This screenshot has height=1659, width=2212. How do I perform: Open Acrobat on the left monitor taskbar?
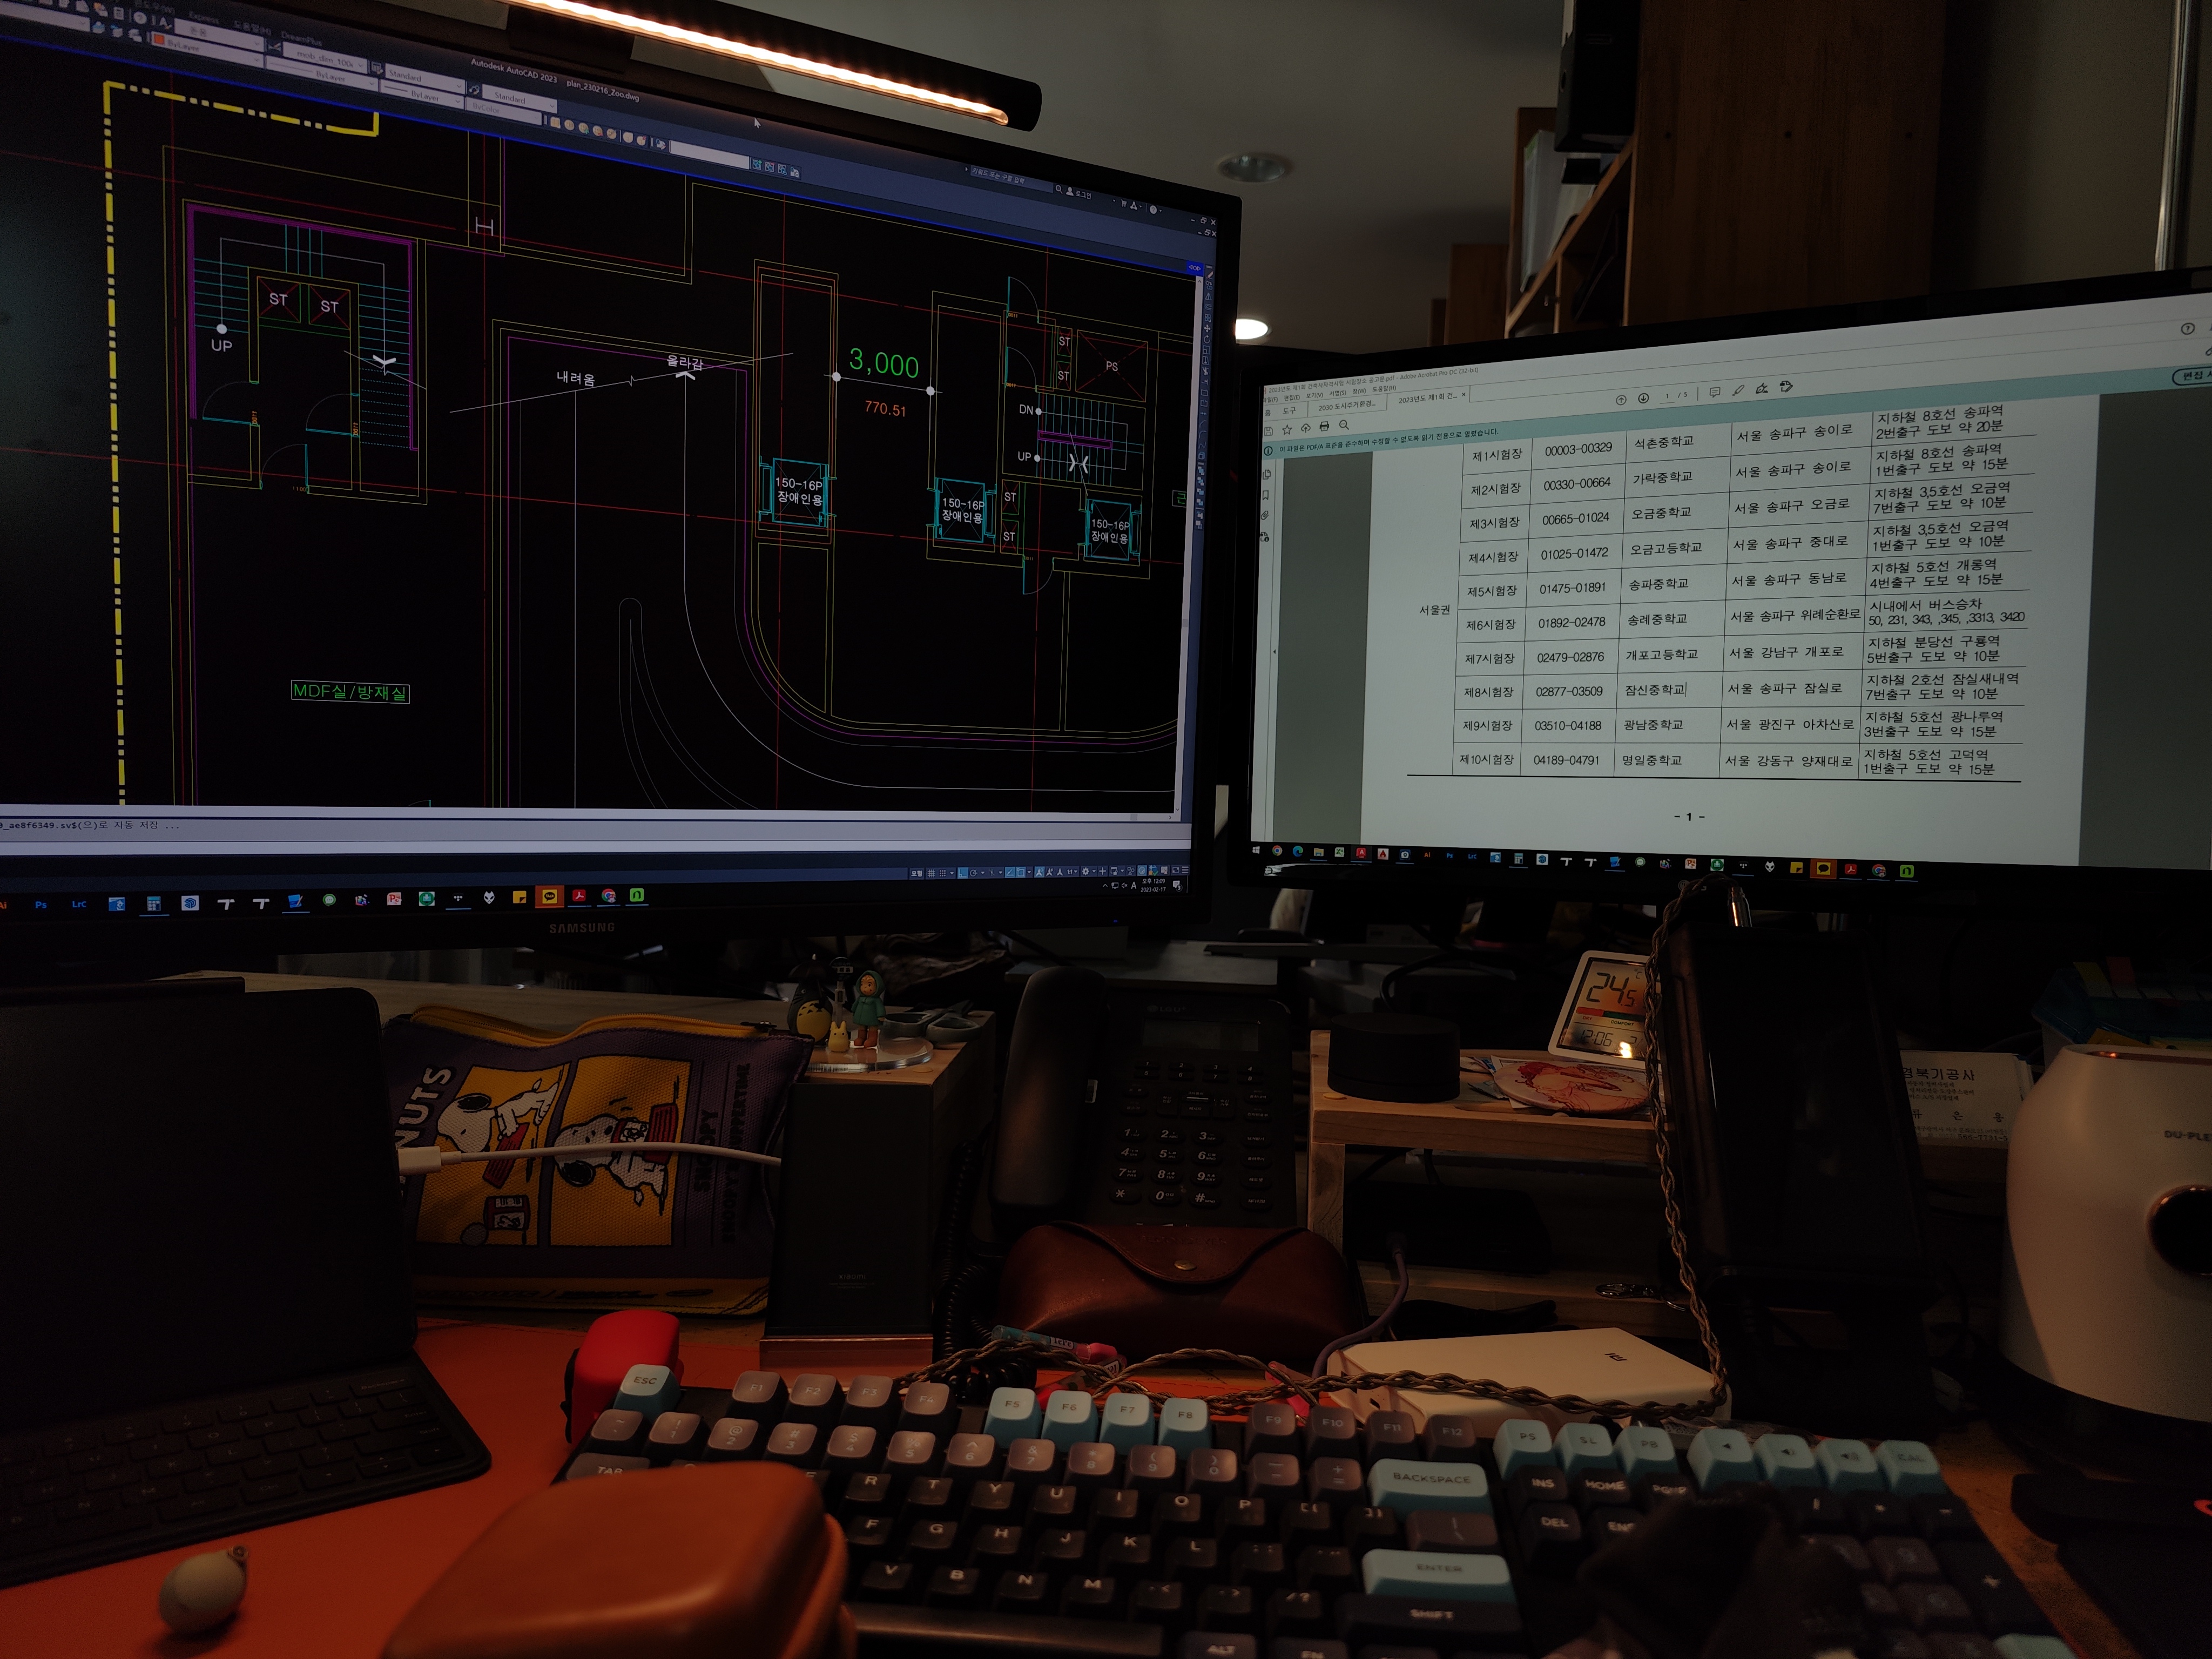click(579, 895)
